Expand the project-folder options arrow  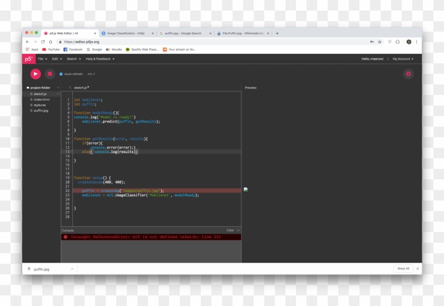(x=58, y=88)
